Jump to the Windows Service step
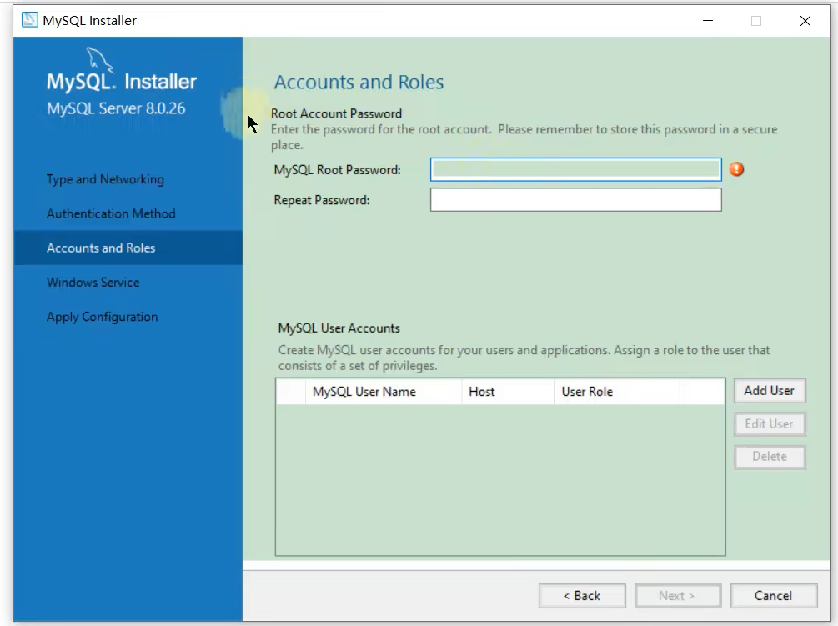Screen dimensions: 838x626 (x=93, y=282)
